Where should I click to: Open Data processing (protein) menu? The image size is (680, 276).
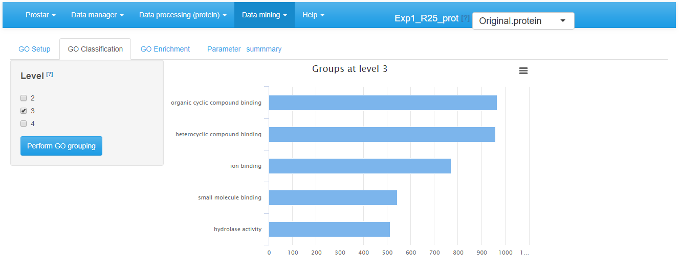183,15
